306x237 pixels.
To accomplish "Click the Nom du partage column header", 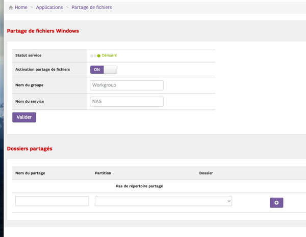I will (x=31, y=173).
